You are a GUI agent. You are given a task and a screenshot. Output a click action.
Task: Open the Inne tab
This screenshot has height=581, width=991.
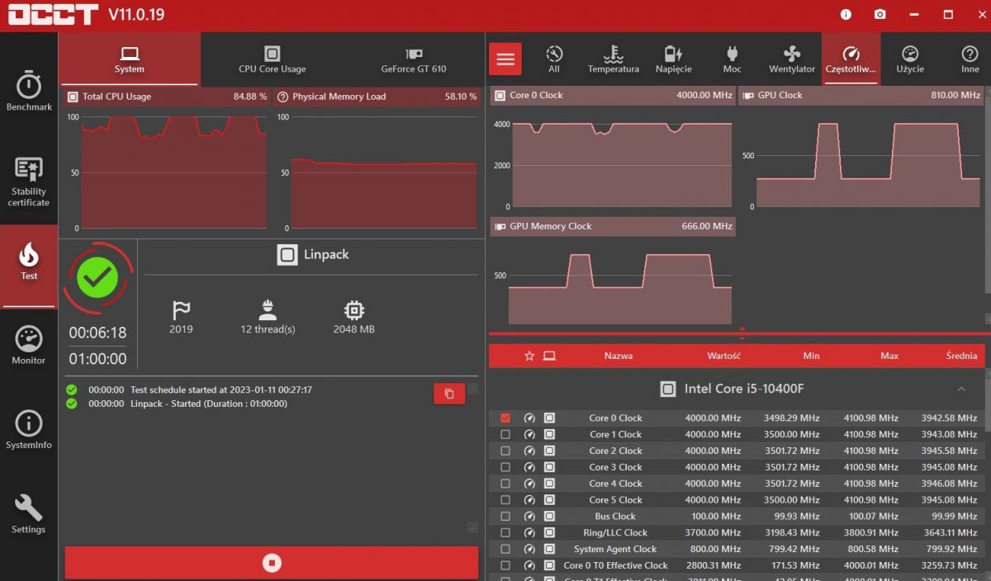(970, 59)
